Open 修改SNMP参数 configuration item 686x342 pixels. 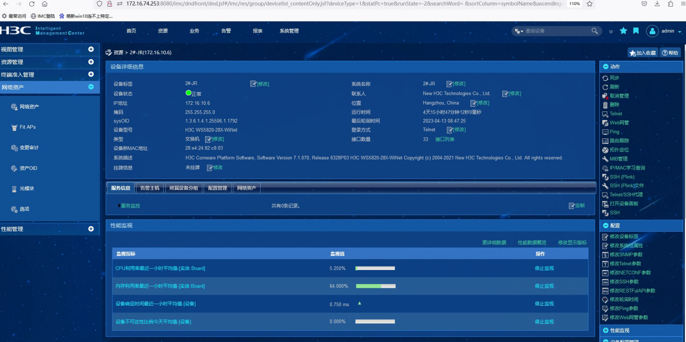coord(626,255)
